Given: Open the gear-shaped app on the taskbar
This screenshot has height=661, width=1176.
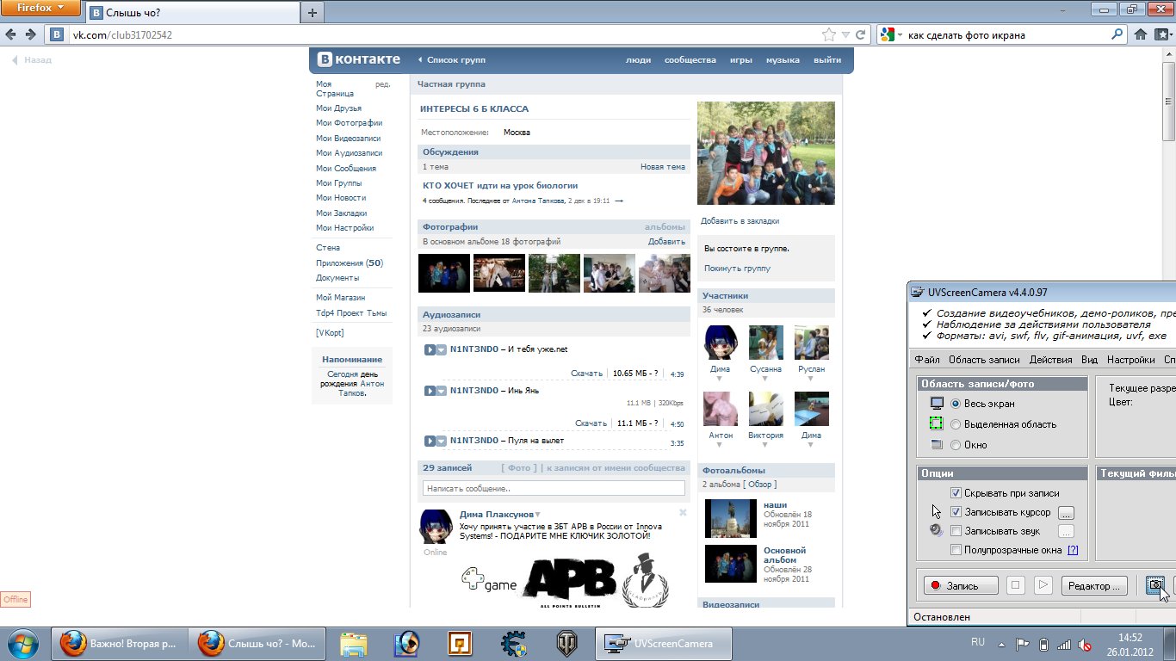Looking at the screenshot, I should (x=514, y=644).
